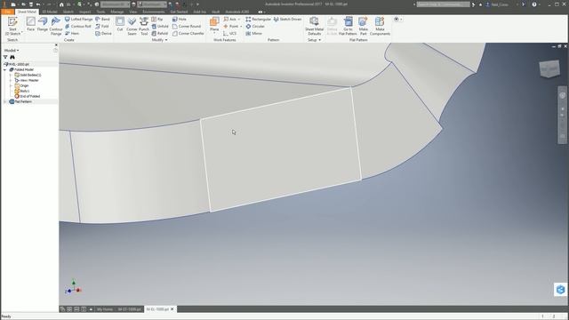Select the Refold tool

point(160,34)
